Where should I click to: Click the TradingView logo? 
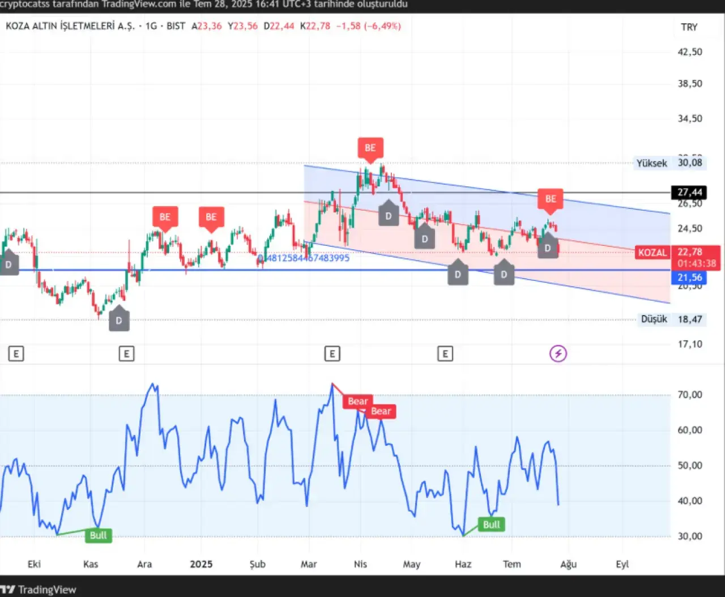39,590
